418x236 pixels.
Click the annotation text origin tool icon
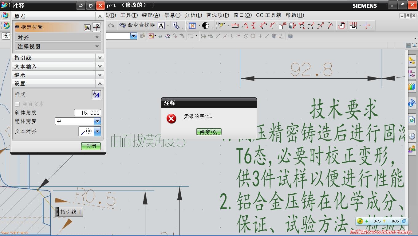point(87,28)
